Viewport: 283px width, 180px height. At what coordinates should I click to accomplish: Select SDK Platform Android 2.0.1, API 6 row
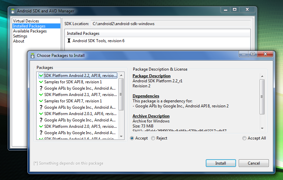click(78, 114)
